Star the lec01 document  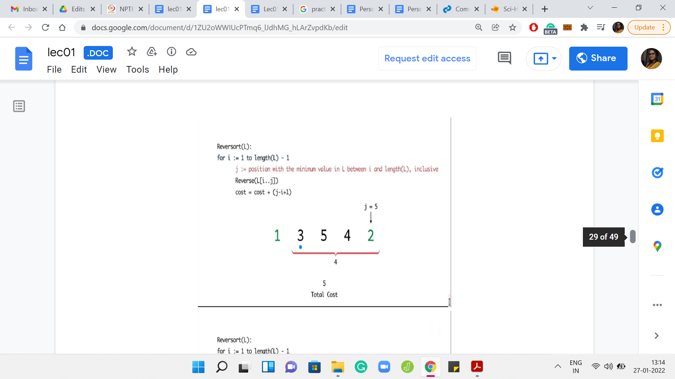pos(132,52)
